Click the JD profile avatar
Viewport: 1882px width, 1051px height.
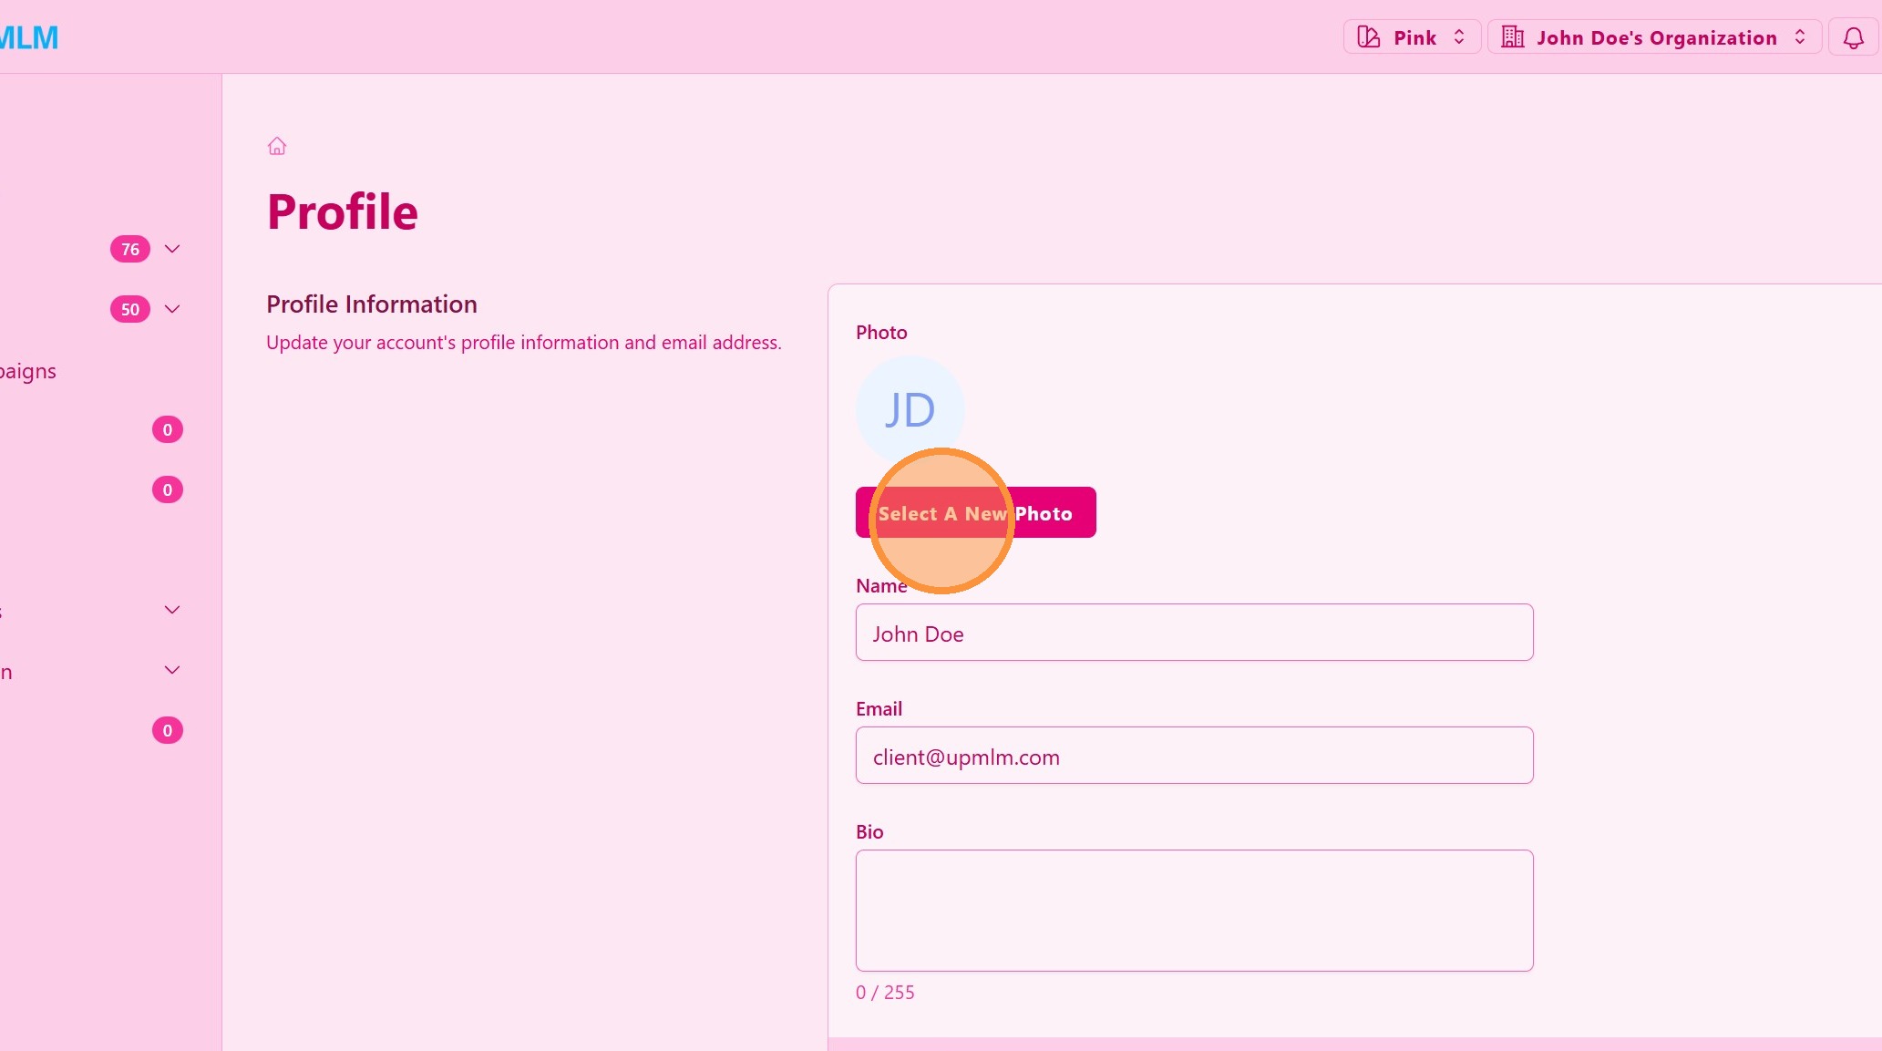pos(909,409)
